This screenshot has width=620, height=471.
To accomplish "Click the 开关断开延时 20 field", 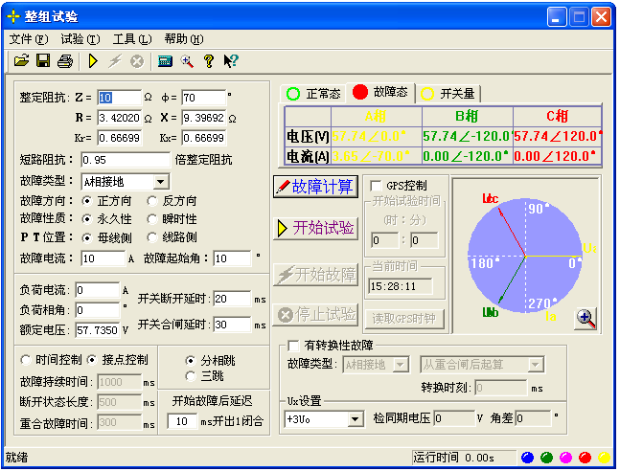I will coord(232,299).
